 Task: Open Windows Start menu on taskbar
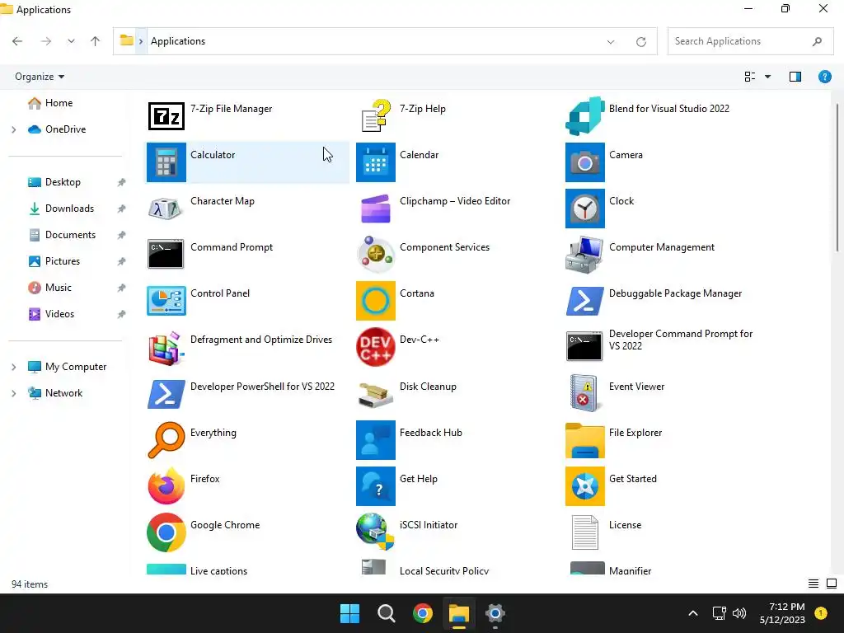coord(349,613)
